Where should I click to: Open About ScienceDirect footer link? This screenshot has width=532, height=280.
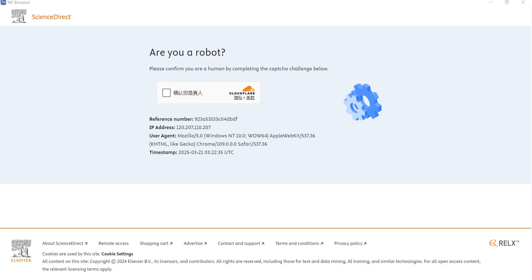tap(65, 243)
